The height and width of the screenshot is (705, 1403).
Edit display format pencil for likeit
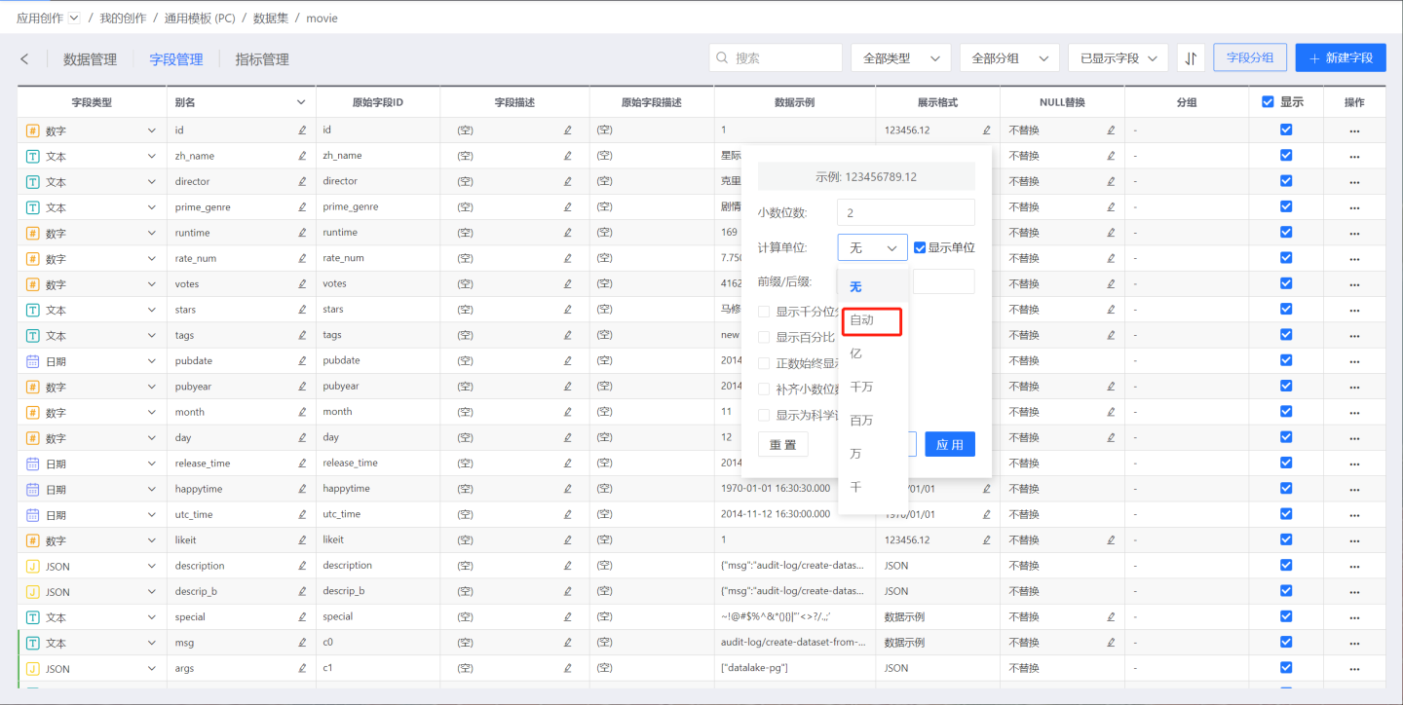tap(986, 539)
